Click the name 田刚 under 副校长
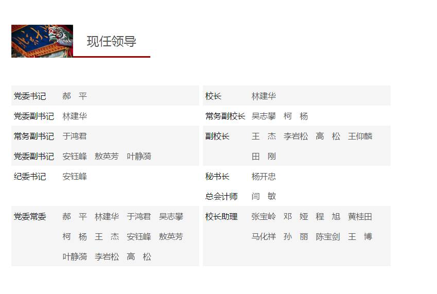 tap(264, 157)
